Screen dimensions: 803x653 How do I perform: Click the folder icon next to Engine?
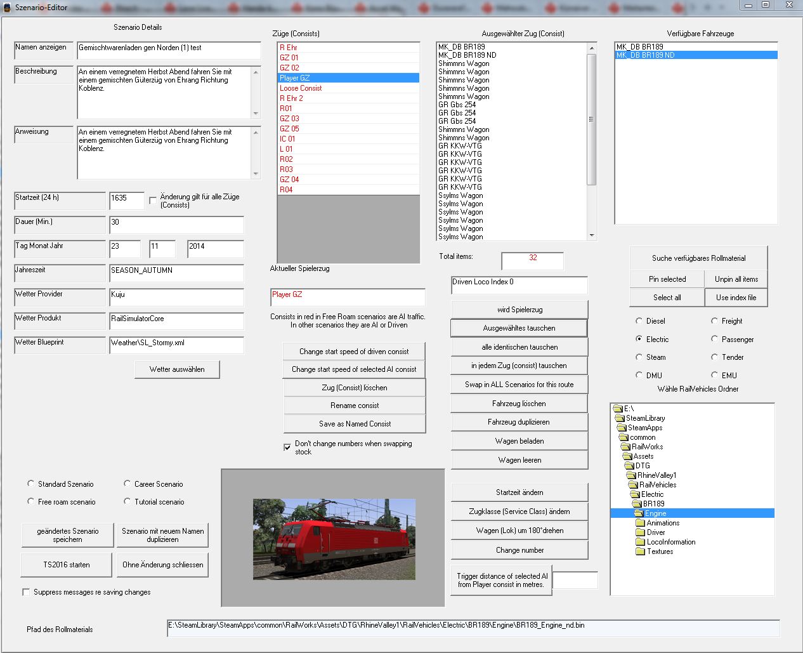(x=638, y=513)
